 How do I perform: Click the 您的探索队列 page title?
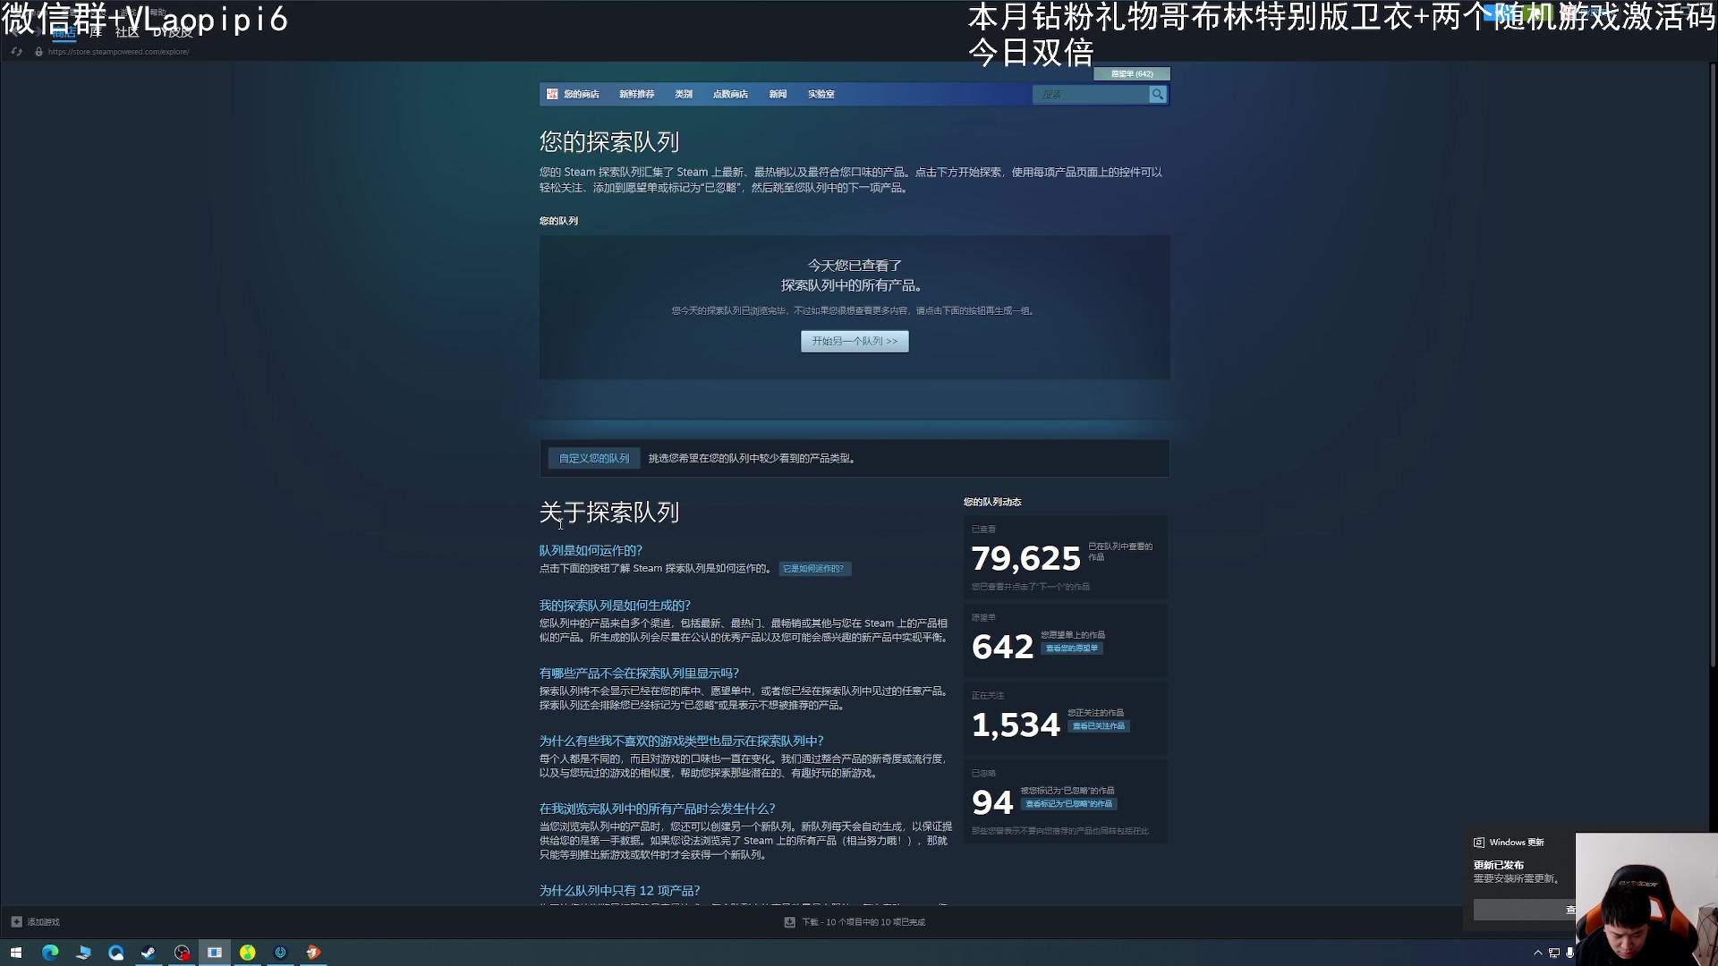pyautogui.click(x=609, y=142)
